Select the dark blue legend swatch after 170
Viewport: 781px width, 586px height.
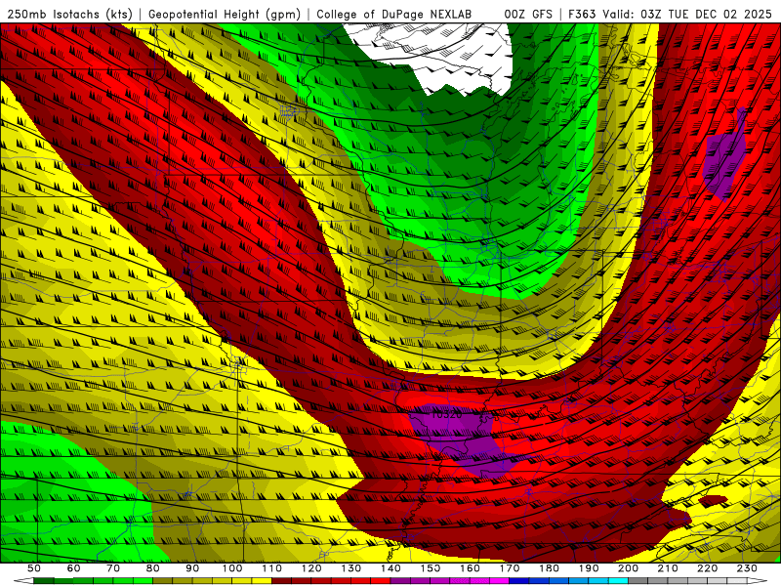click(x=519, y=581)
